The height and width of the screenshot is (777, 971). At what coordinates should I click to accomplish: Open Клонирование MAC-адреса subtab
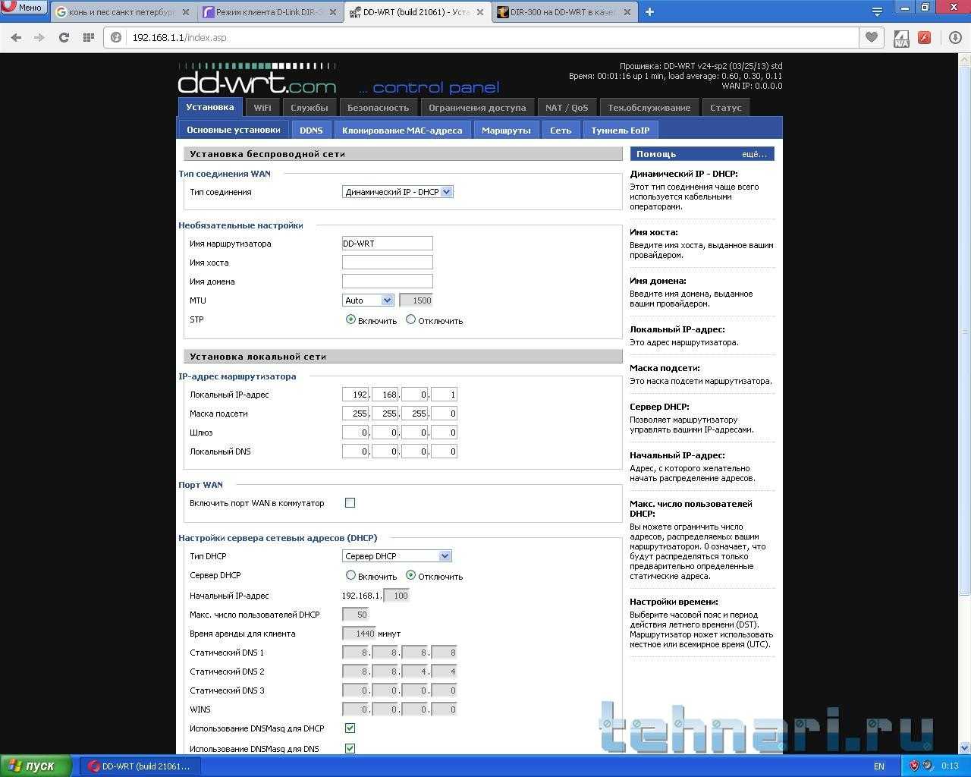click(402, 131)
